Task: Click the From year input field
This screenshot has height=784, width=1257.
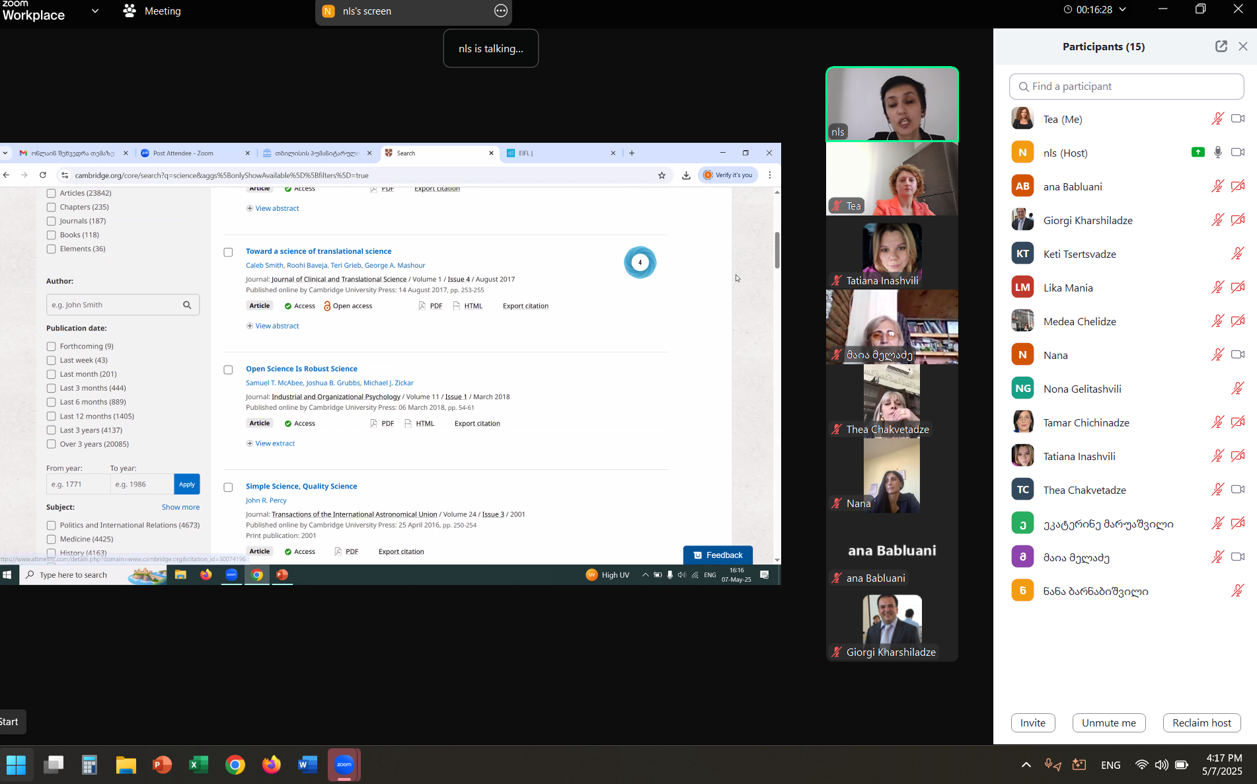Action: [78, 484]
